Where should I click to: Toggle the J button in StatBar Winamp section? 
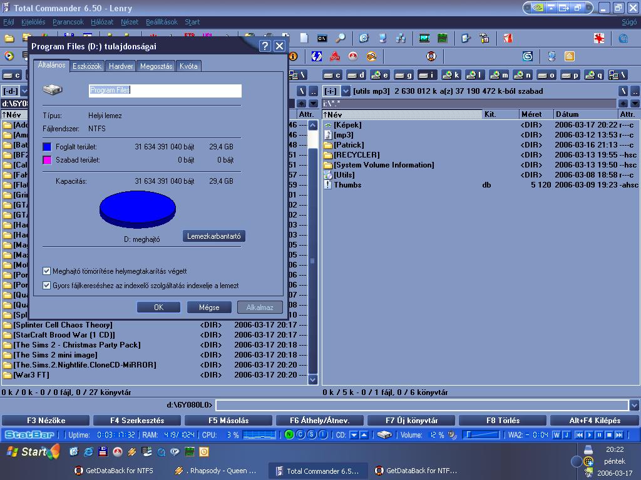[566, 435]
